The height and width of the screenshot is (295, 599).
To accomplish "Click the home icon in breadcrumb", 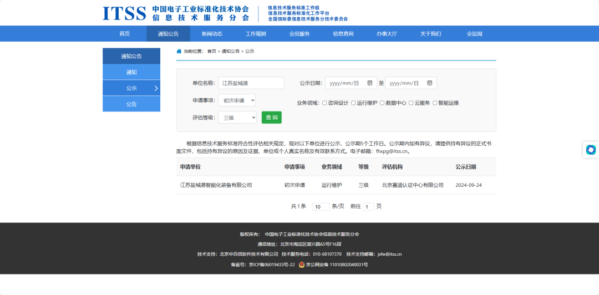I will 179,51.
